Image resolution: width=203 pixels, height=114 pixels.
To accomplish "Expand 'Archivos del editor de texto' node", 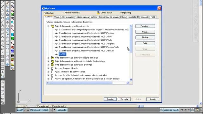I will tap(48, 75).
